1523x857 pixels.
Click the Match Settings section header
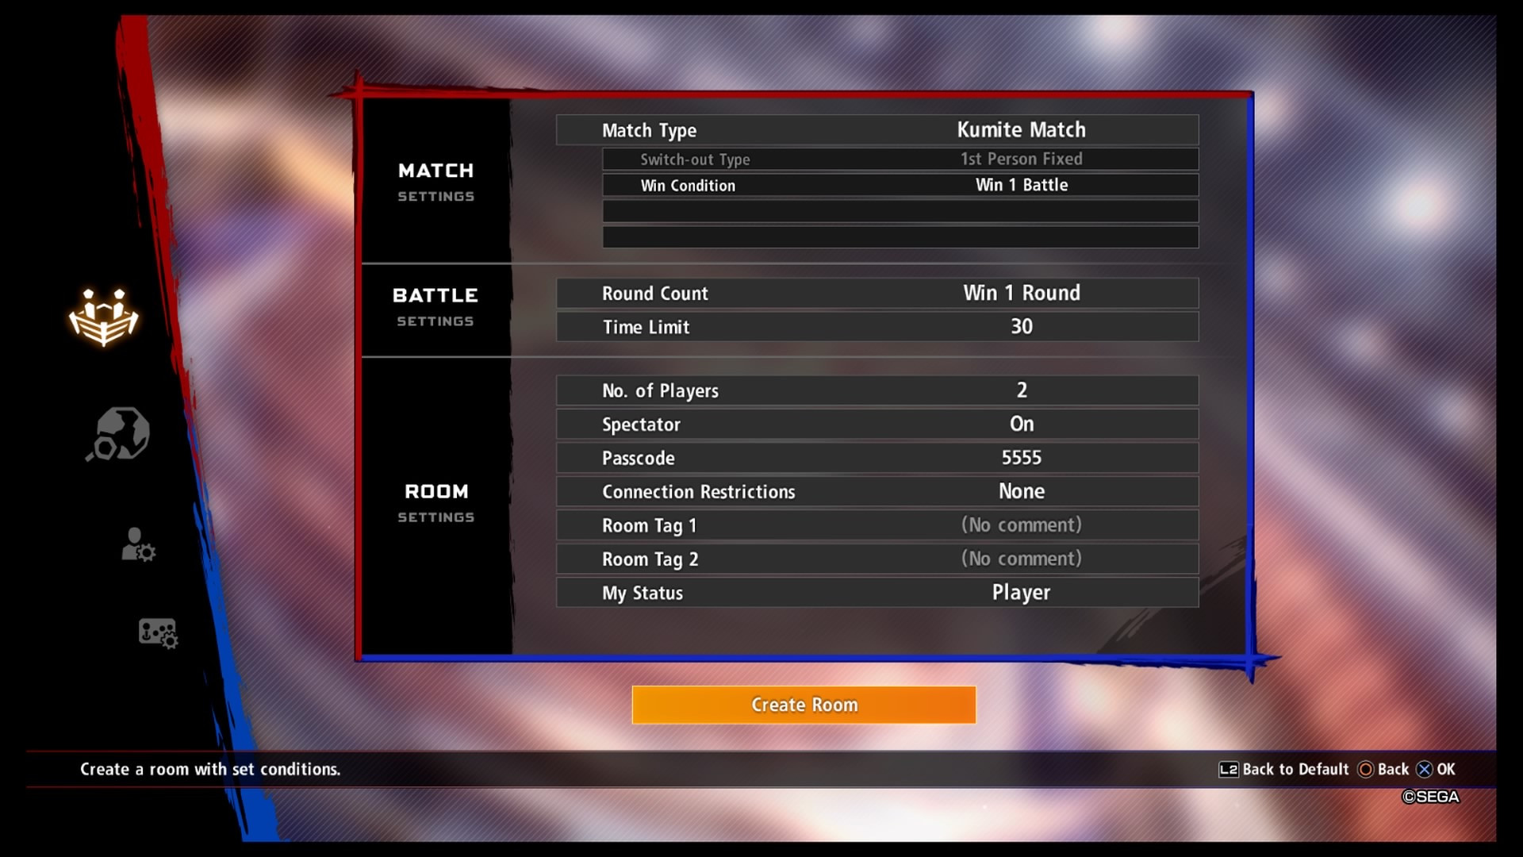435,180
